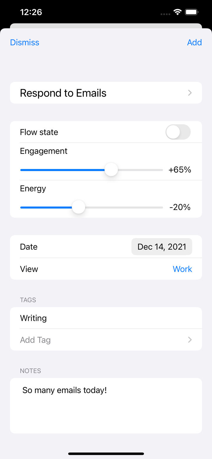Screen dimensions: 212x459
Task: Dismiss the entry sheet
Action: [24, 42]
